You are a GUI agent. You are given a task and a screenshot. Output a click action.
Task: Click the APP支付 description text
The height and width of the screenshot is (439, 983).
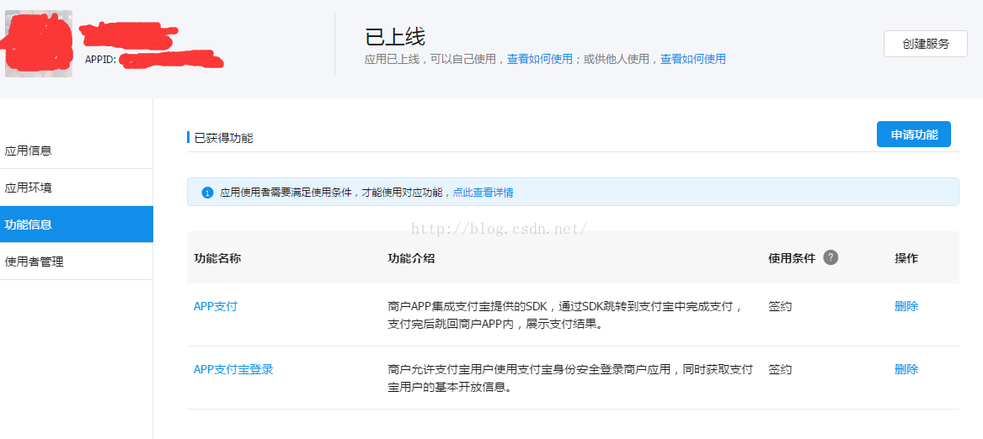pos(565,315)
